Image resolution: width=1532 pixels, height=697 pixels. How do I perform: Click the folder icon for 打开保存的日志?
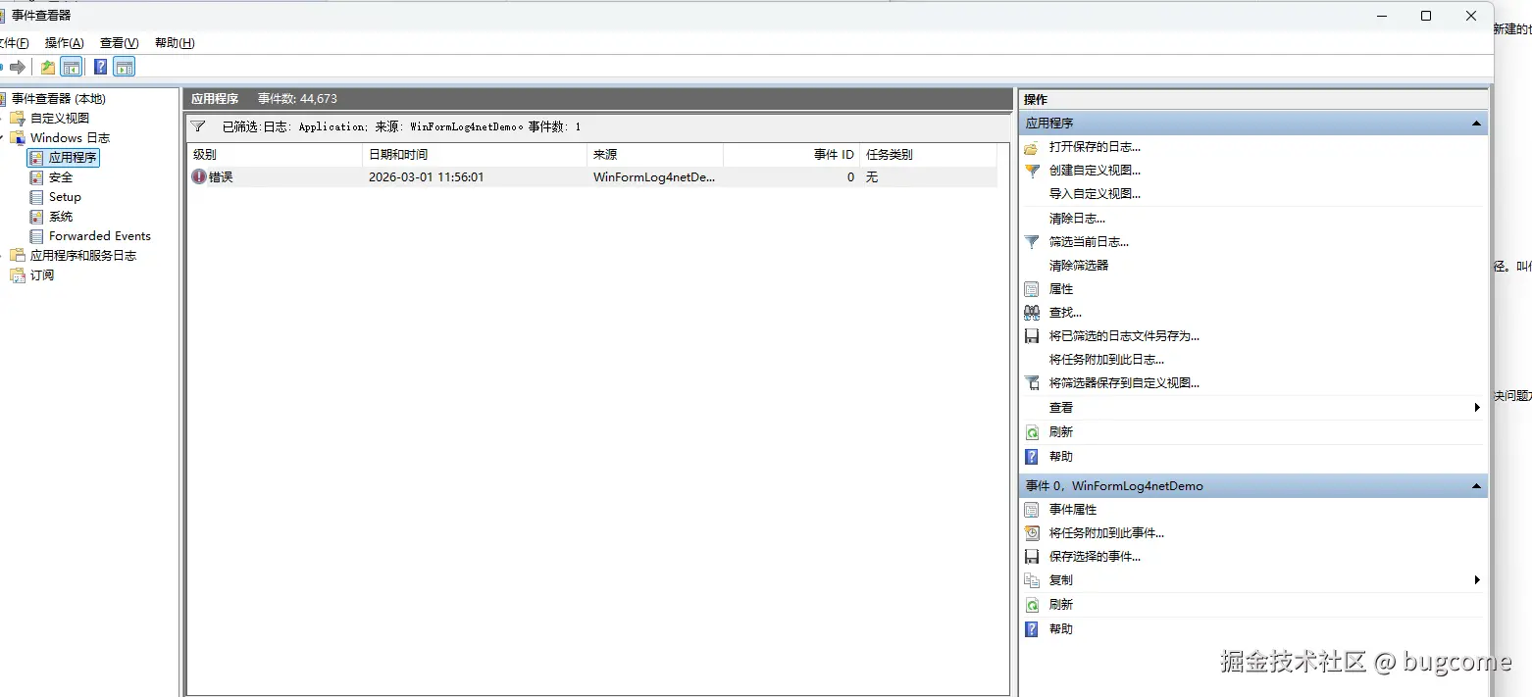tap(1031, 147)
